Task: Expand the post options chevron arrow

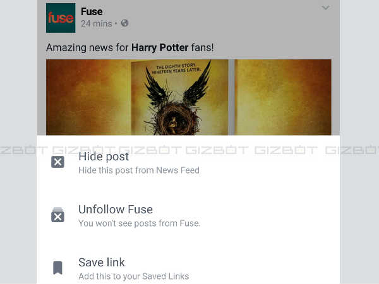Action: pos(325,8)
